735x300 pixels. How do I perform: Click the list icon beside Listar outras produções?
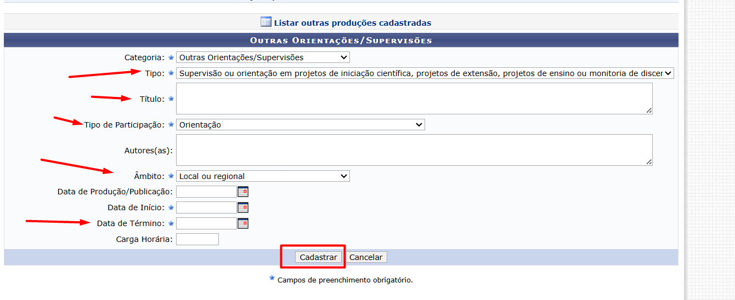[x=266, y=22]
